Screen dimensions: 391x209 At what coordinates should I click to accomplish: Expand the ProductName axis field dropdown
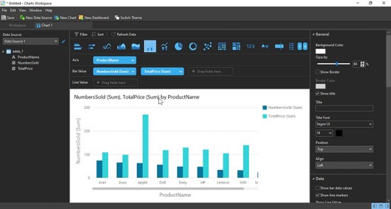coord(115,60)
